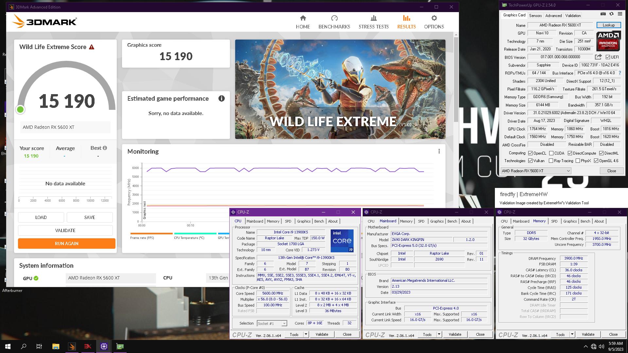Click the Wild Life Extreme banner image
Screen dimensions: 628x353
(340, 89)
